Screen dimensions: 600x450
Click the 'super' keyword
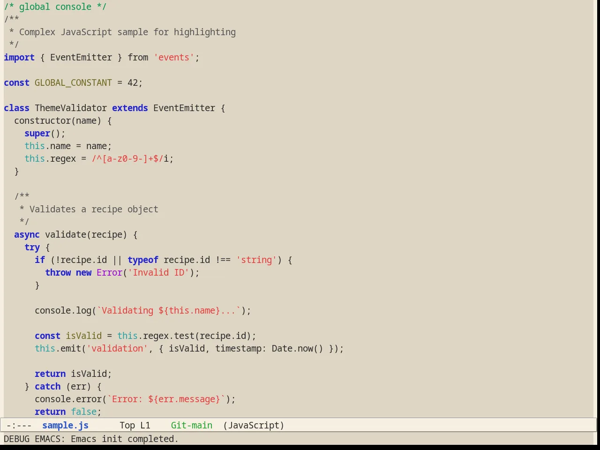click(x=37, y=133)
